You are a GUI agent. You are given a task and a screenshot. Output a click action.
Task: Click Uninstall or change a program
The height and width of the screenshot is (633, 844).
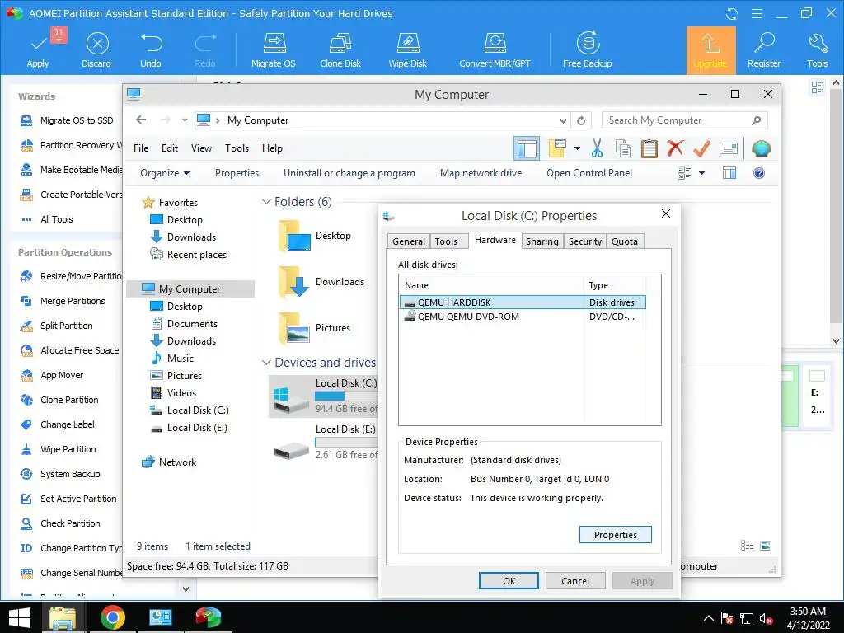(x=349, y=173)
